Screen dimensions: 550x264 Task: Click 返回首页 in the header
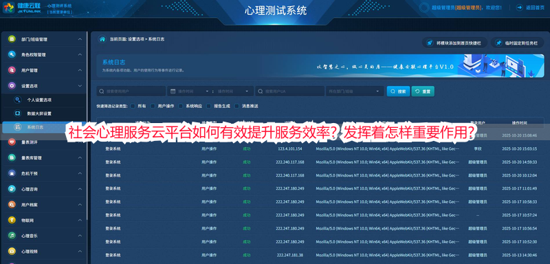pos(530,8)
